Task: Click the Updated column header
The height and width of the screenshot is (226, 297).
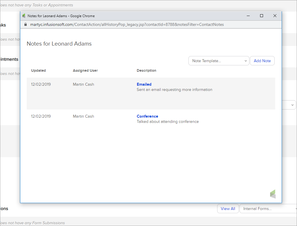Action: (38, 71)
